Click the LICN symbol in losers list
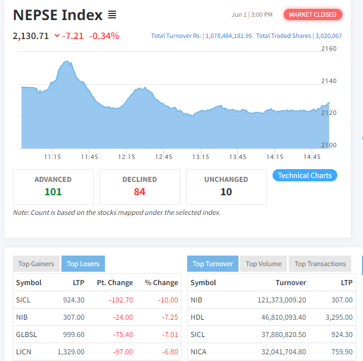Image resolution: width=363 pixels, height=361 pixels. [x=25, y=352]
